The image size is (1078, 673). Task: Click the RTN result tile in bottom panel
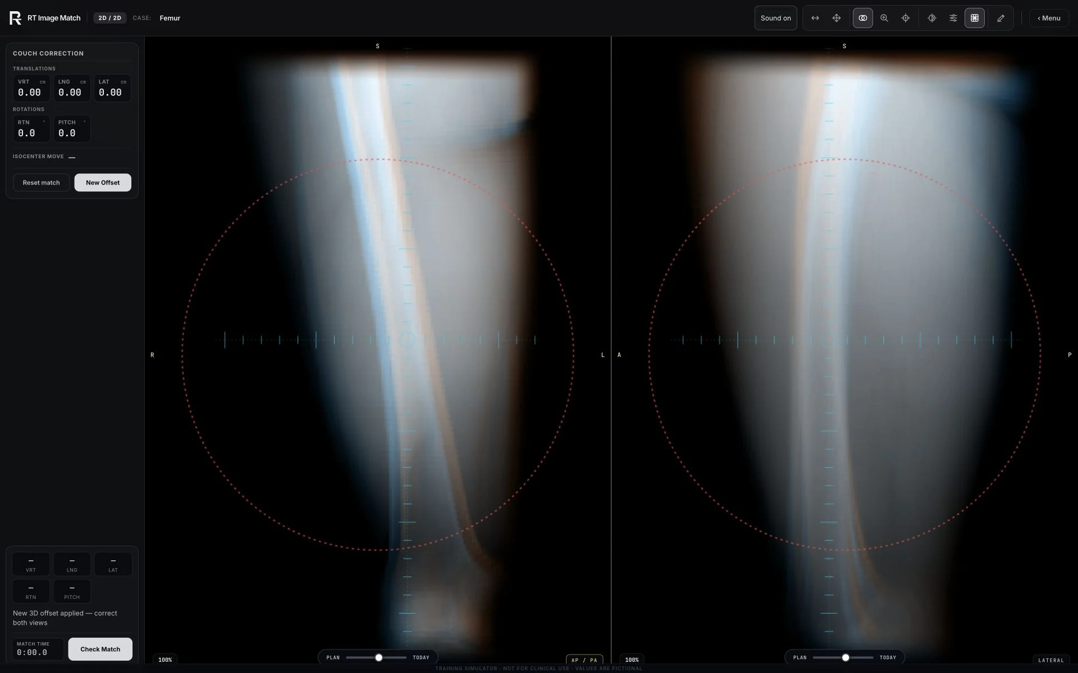(x=31, y=591)
